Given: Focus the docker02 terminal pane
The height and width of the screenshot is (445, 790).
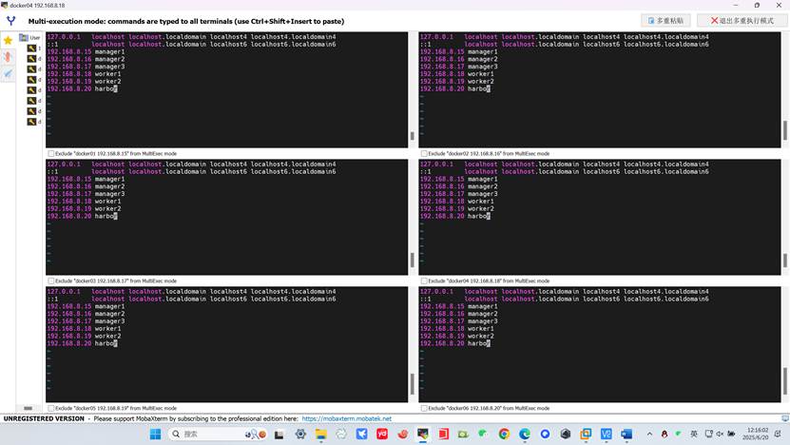Looking at the screenshot, I should tap(600, 89).
